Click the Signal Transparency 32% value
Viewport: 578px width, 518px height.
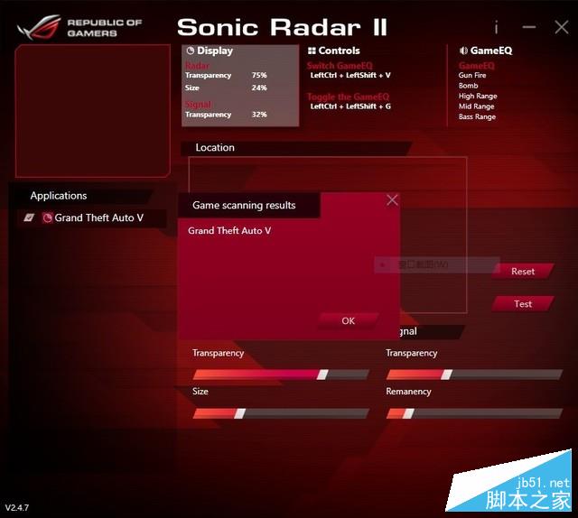click(259, 115)
